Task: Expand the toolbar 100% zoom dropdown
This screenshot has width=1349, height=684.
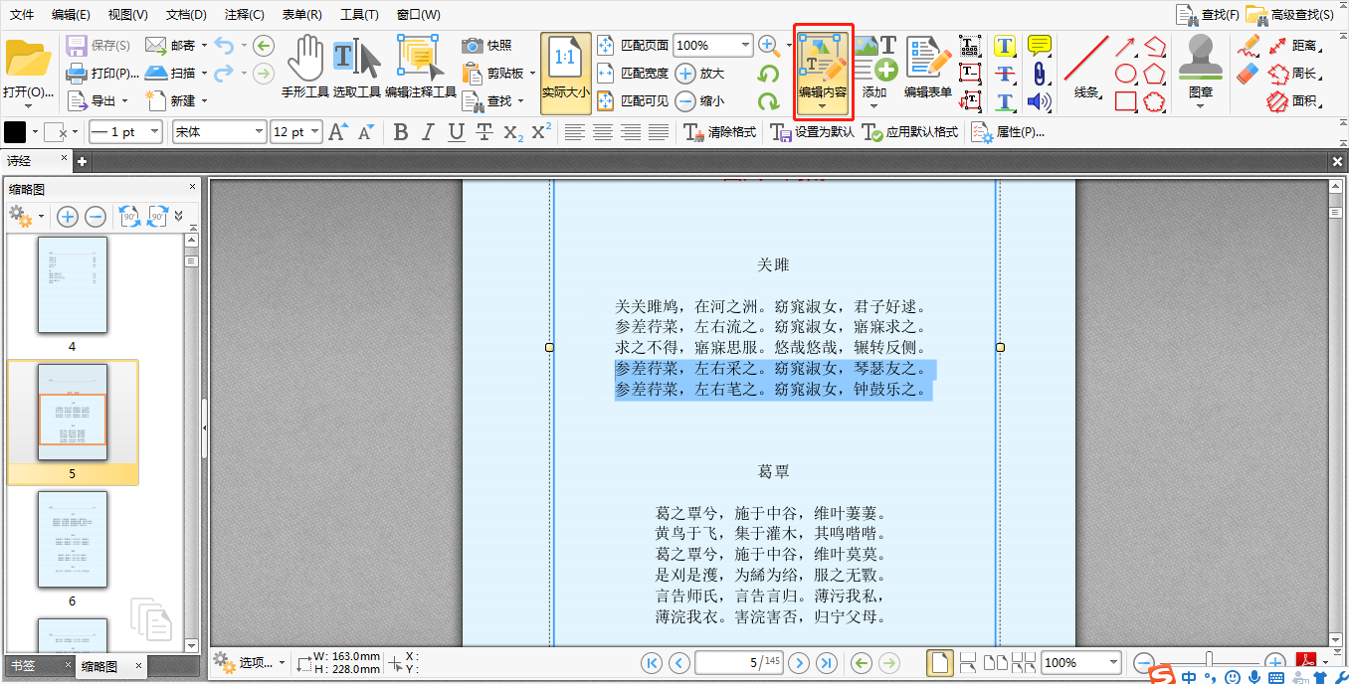Action: (746, 45)
